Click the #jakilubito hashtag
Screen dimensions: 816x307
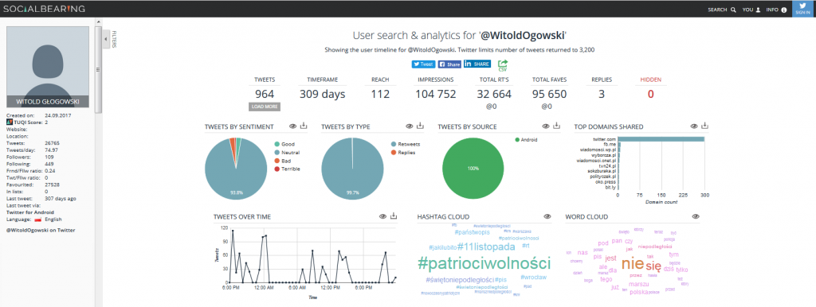click(x=442, y=247)
